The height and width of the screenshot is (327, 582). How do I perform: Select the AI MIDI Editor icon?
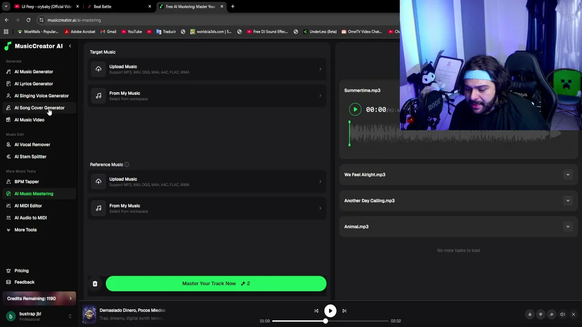(8, 206)
